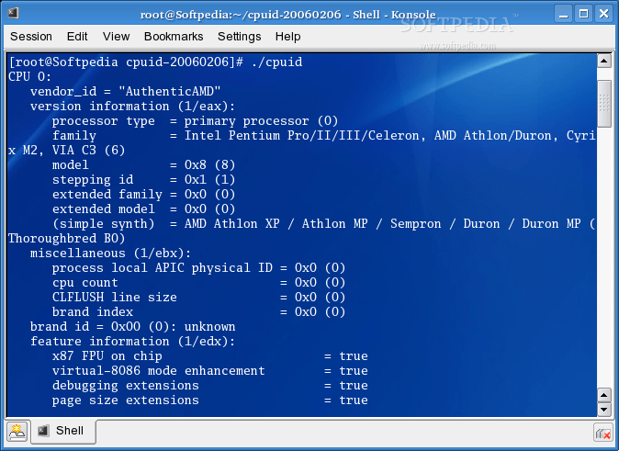This screenshot has width=619, height=451.
Task: Click "page size extensions" label
Action: (x=126, y=400)
